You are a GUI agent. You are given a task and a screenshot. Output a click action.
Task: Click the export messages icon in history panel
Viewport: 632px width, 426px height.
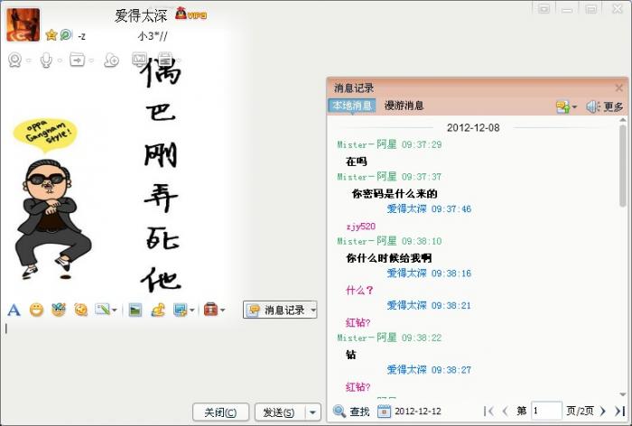[x=562, y=106]
